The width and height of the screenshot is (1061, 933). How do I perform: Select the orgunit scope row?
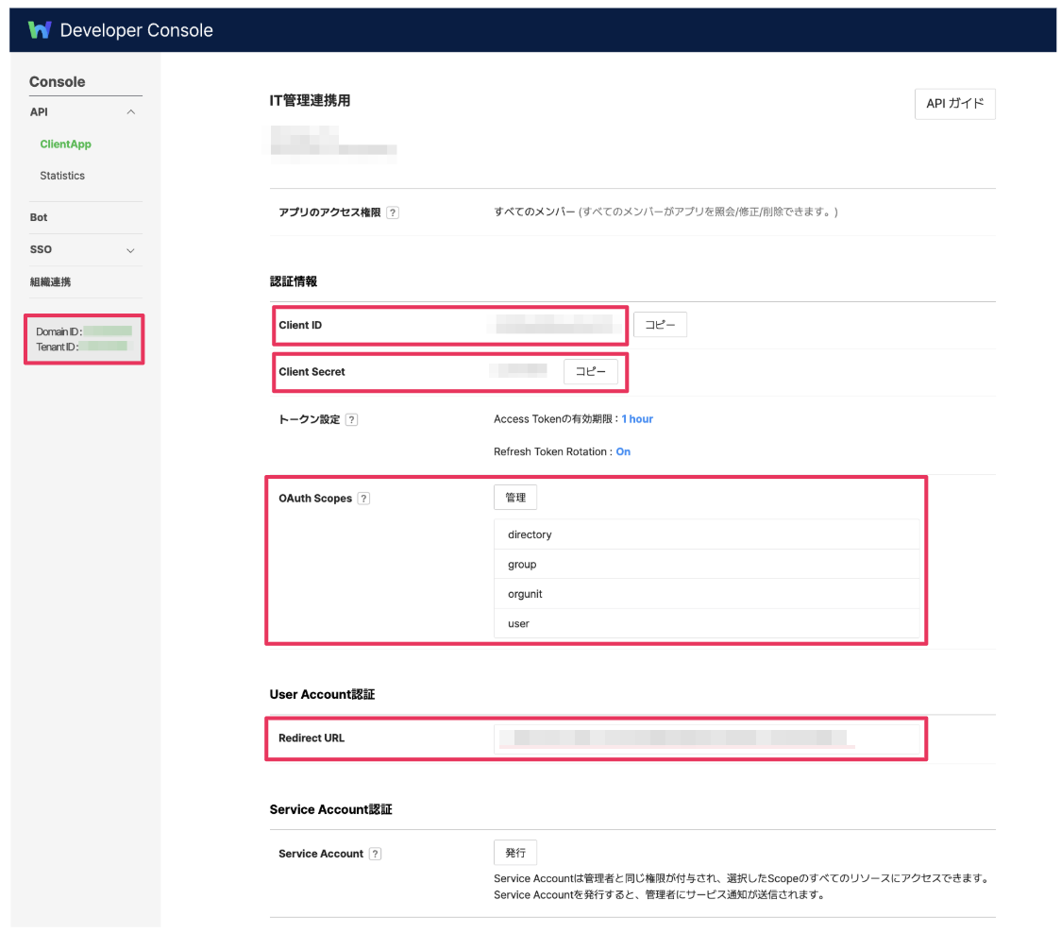pos(707,595)
